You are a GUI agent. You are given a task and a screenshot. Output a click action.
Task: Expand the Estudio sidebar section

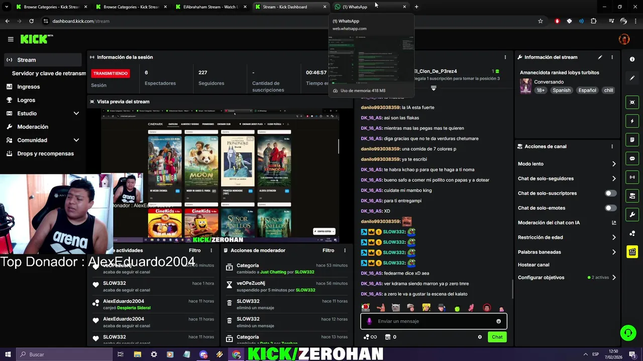click(x=76, y=113)
